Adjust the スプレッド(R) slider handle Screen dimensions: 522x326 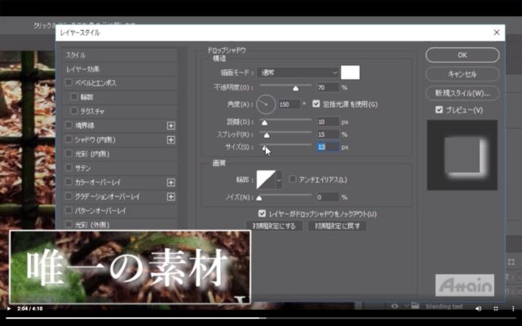[267, 135]
